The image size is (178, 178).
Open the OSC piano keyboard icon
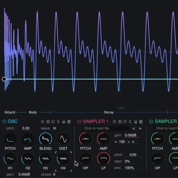tap(48, 121)
